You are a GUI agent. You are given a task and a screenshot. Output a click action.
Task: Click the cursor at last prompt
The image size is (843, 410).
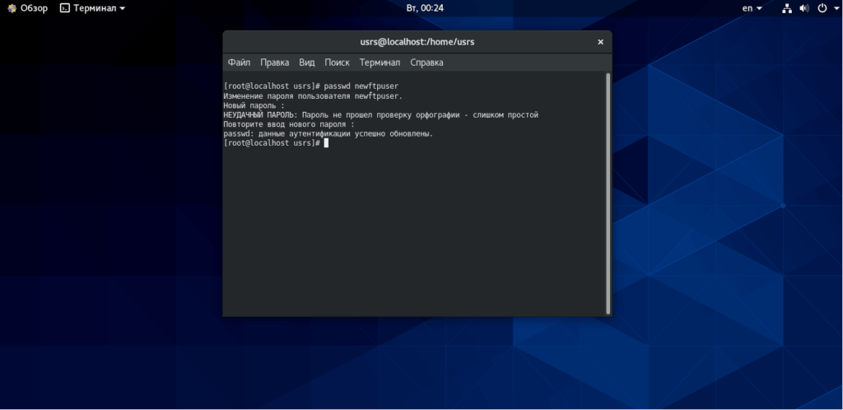click(x=326, y=143)
